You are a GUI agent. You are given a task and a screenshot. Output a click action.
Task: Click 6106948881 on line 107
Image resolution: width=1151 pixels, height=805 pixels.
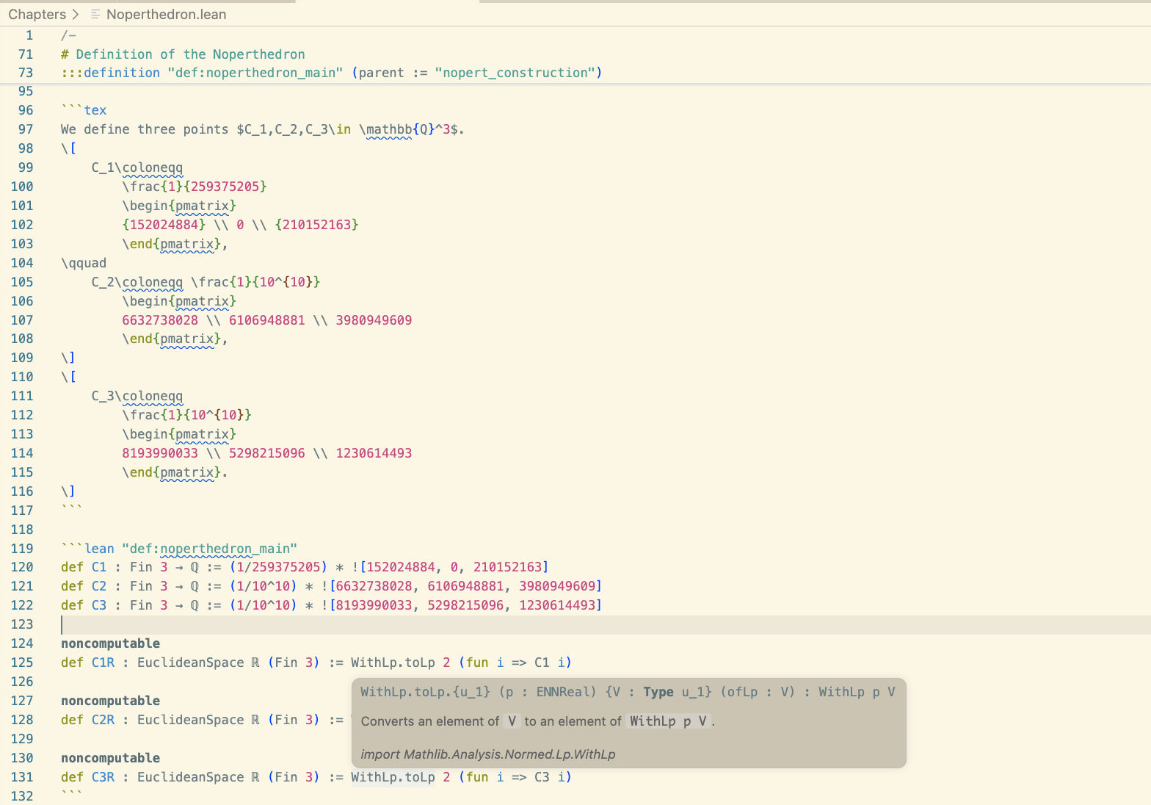pos(266,320)
